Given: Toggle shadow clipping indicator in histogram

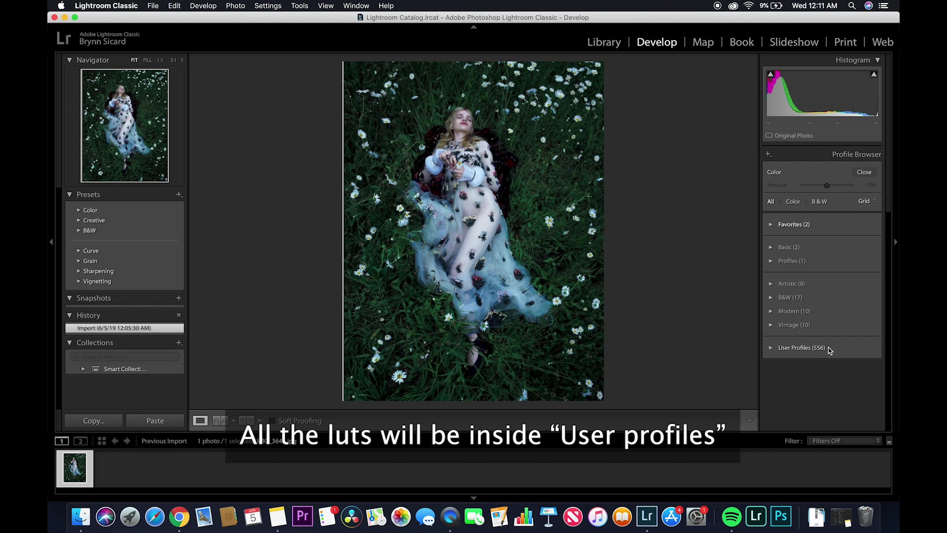Looking at the screenshot, I should [770, 74].
